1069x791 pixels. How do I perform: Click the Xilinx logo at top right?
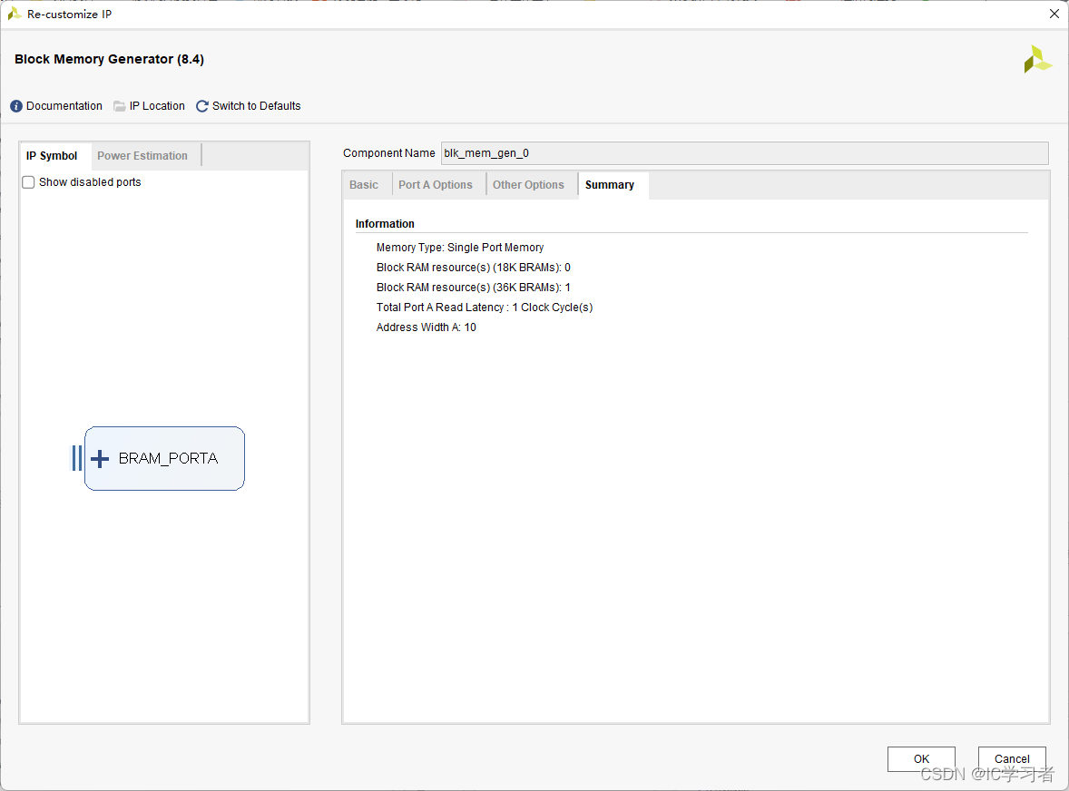point(1037,59)
